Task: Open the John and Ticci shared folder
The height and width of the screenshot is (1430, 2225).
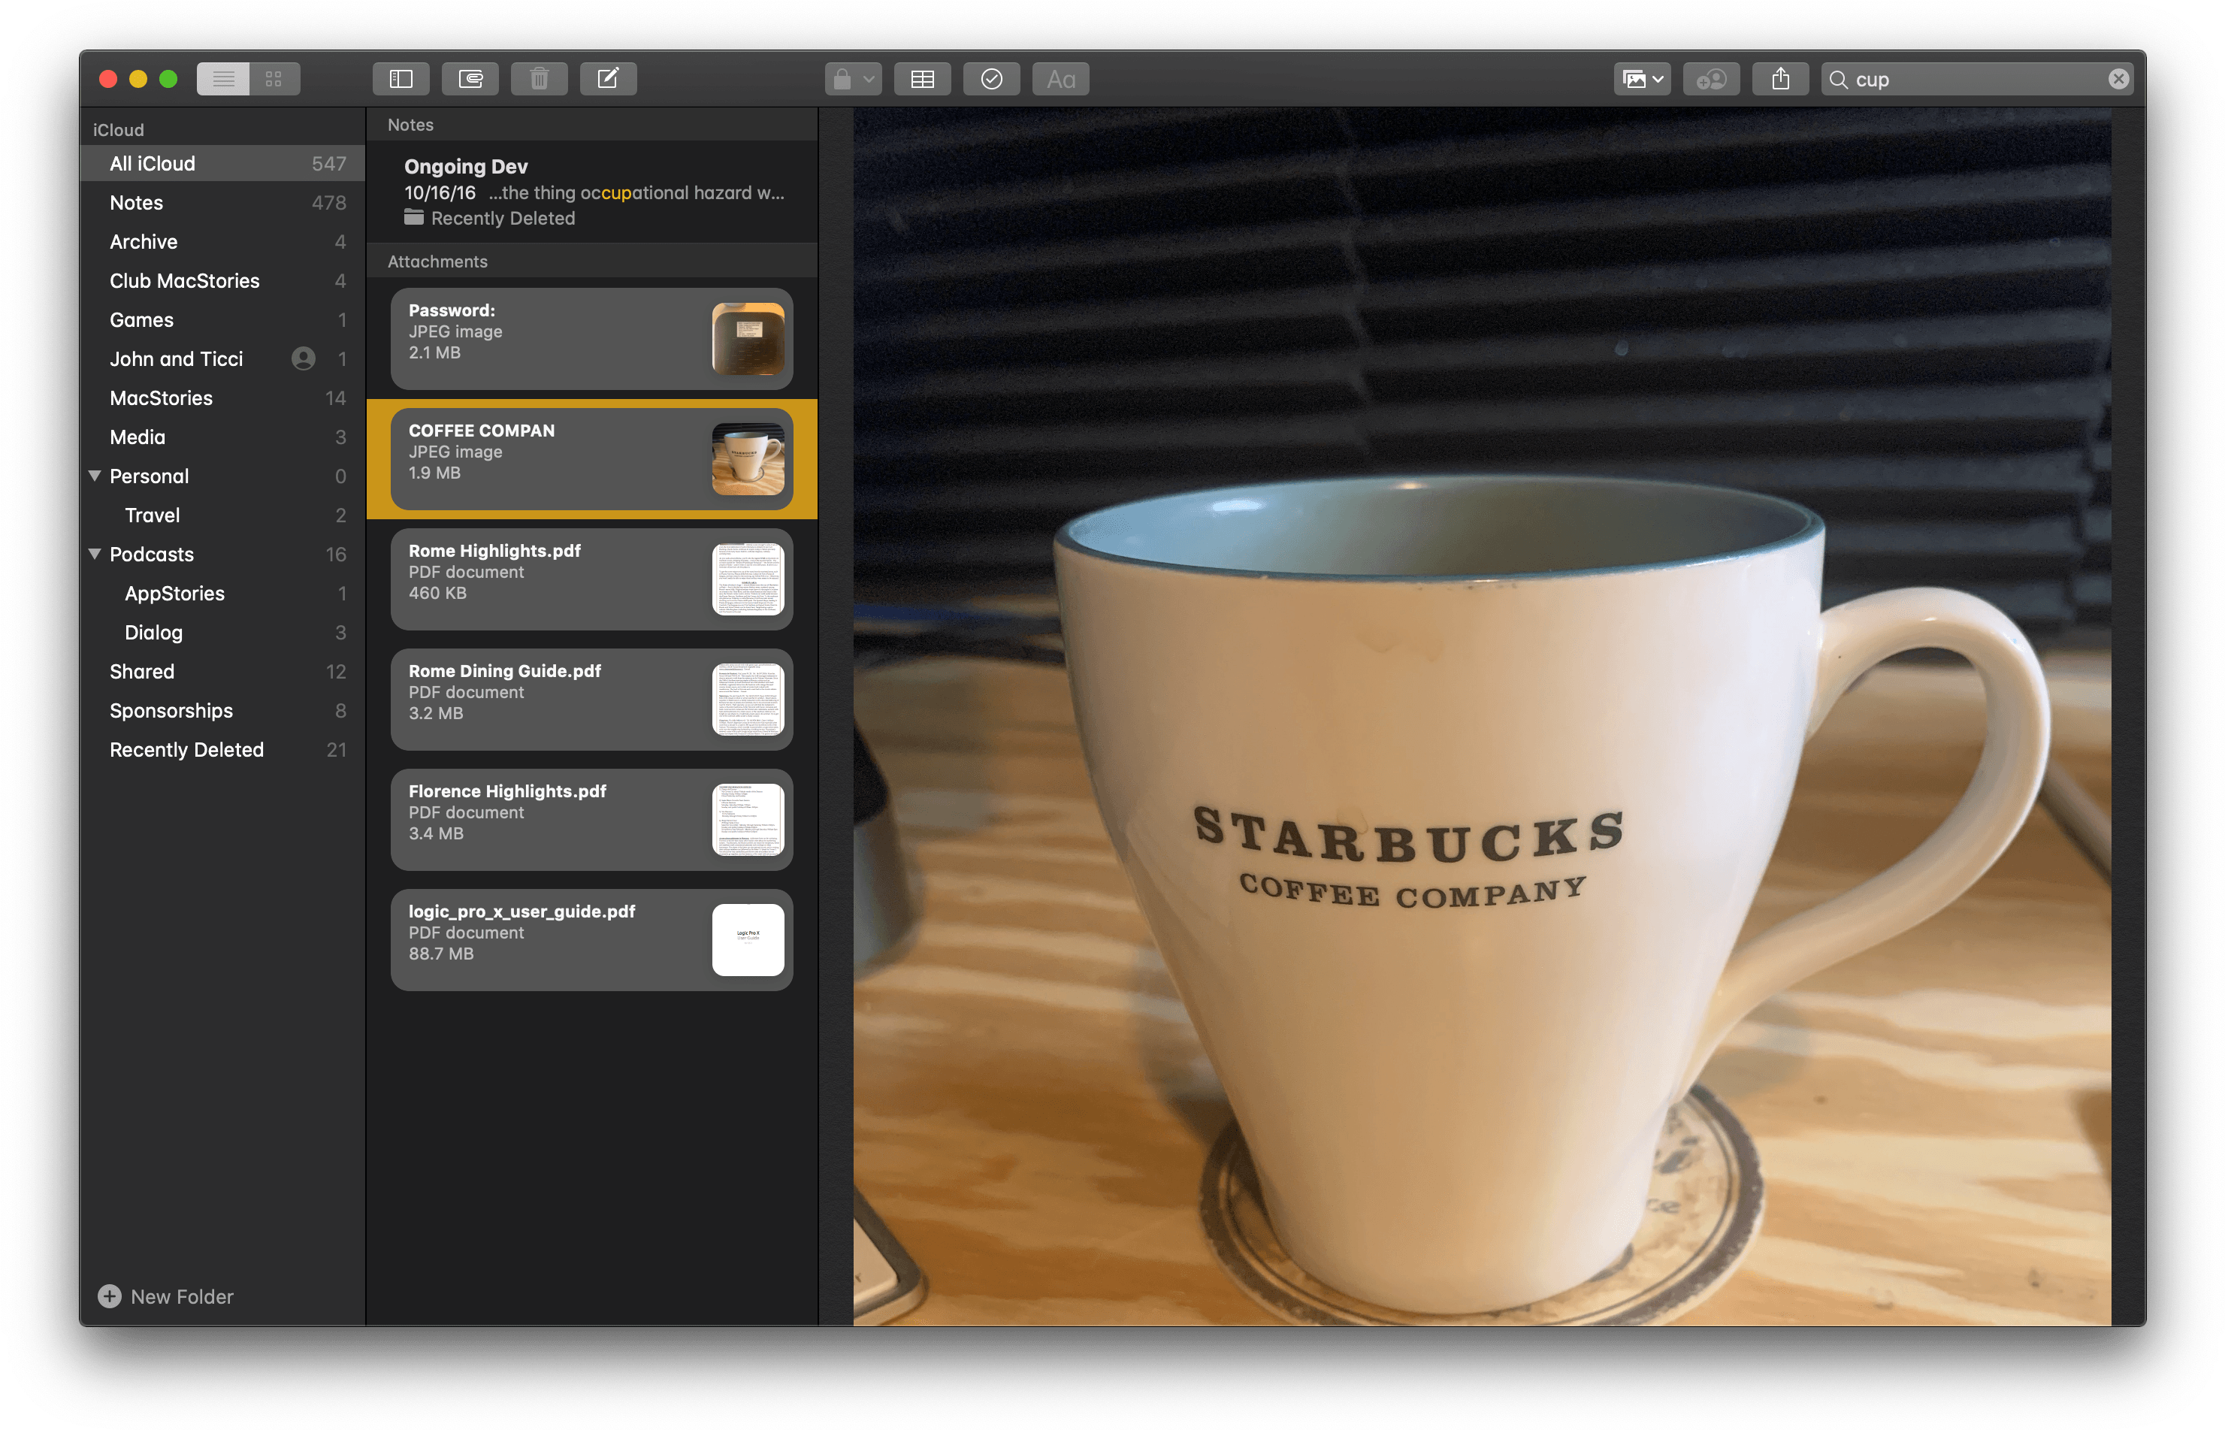Action: tap(223, 358)
